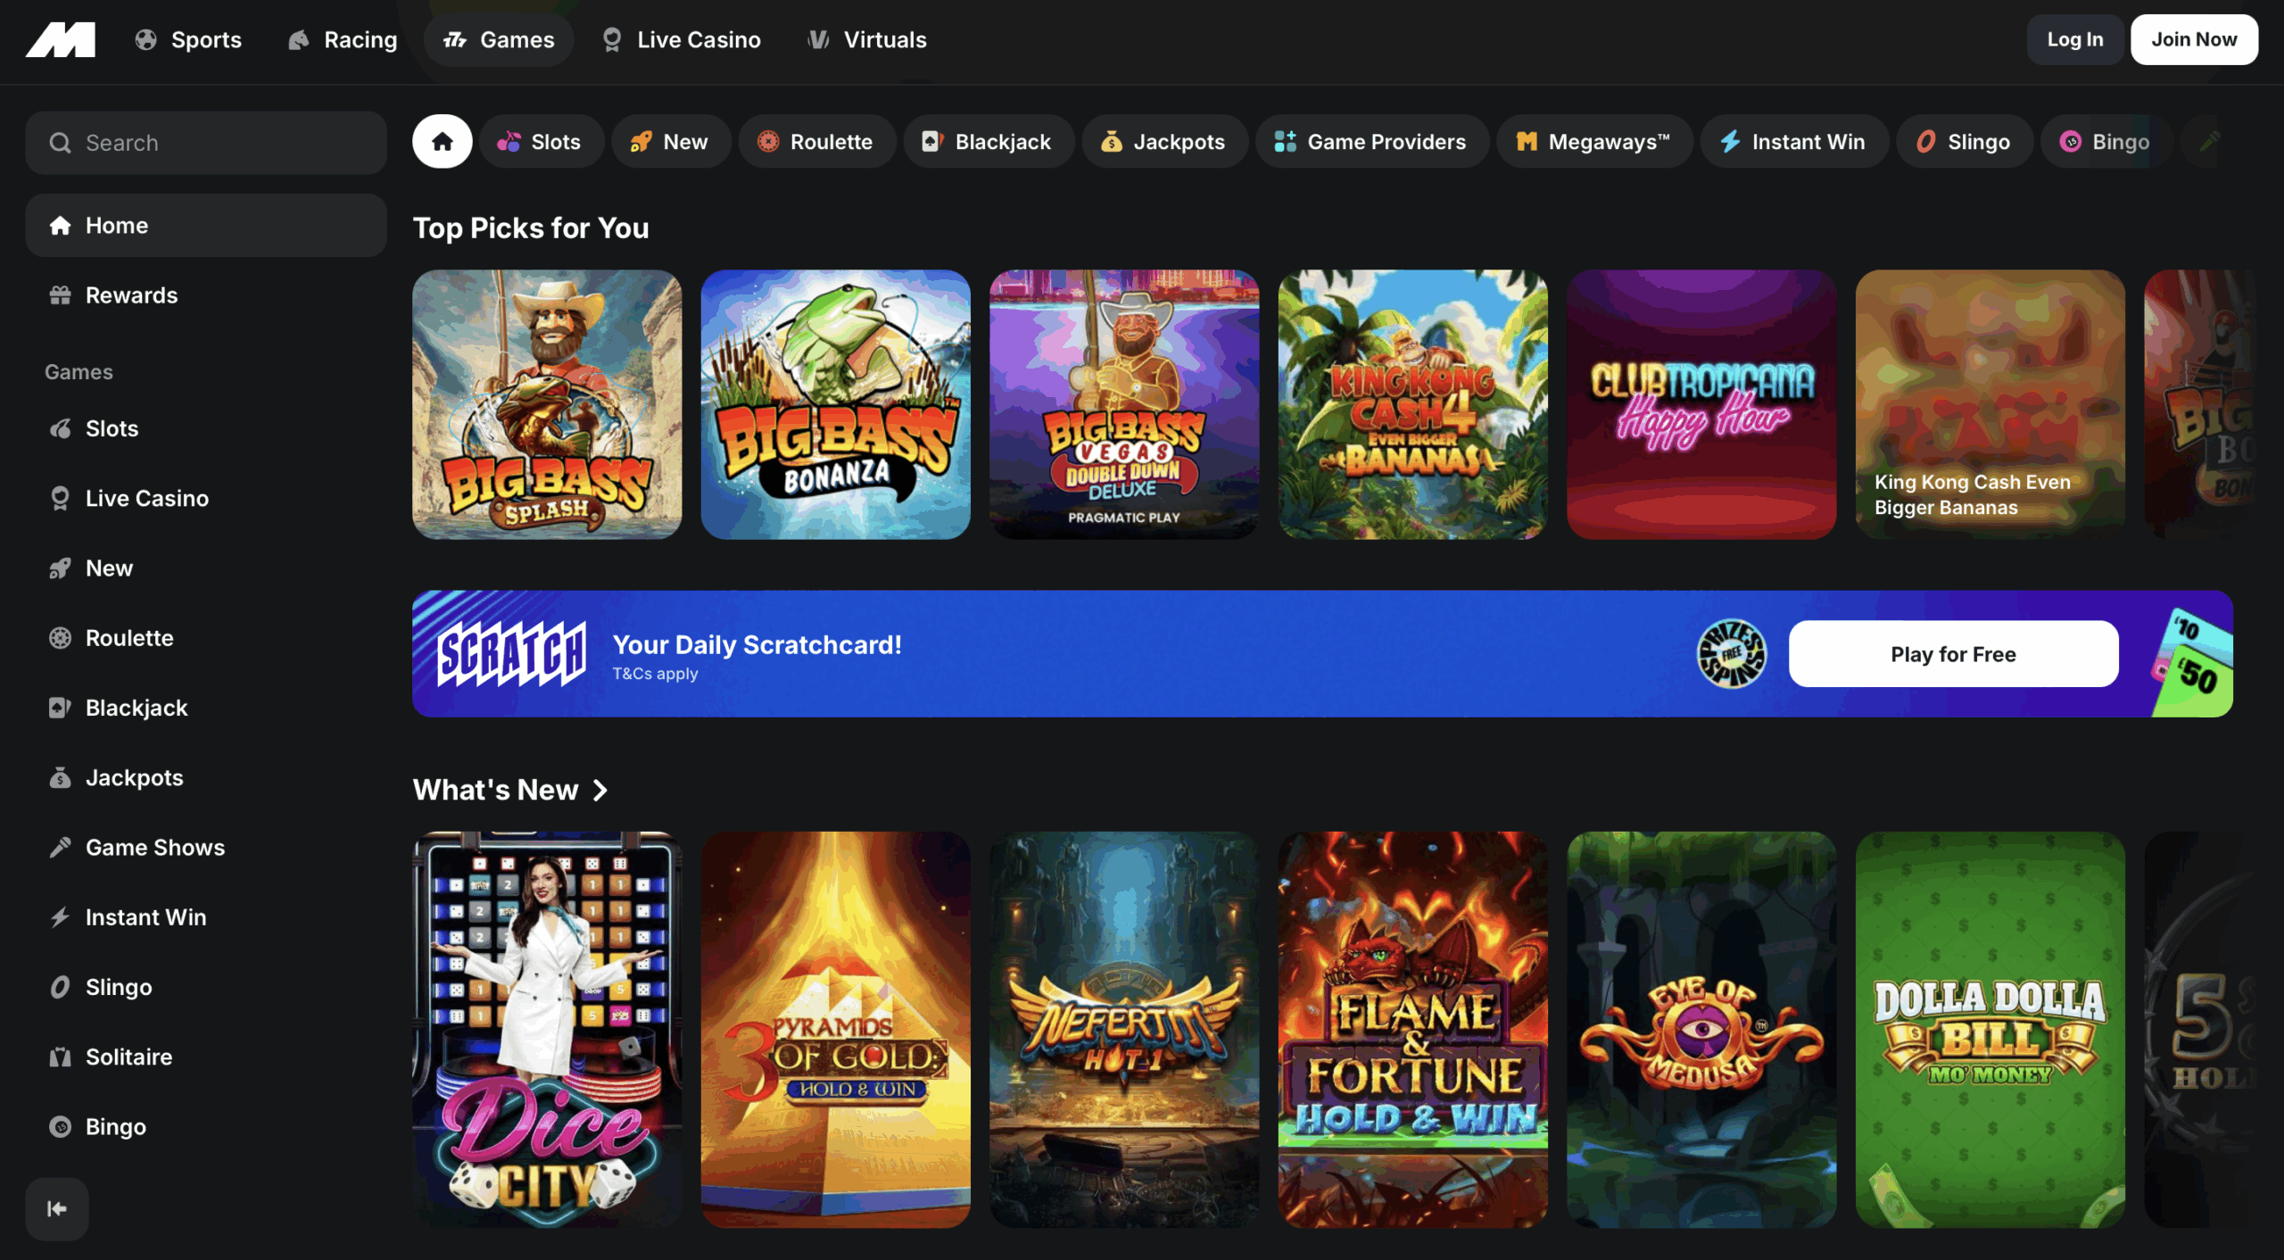Click the Log In button

click(2075, 39)
